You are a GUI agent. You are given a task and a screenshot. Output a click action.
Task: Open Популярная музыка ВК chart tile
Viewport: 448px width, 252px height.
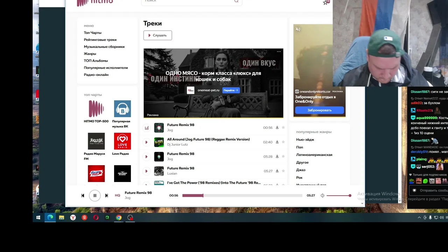(x=122, y=114)
